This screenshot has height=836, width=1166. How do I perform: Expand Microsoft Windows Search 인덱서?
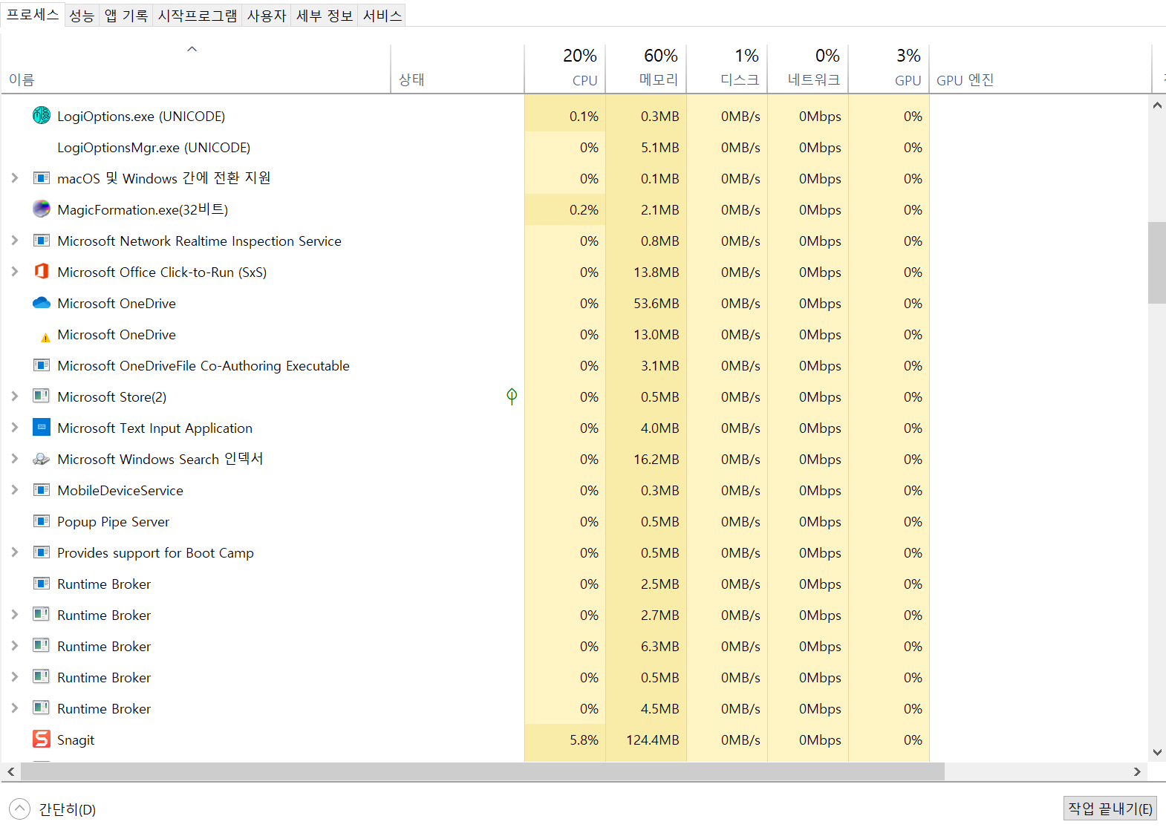pos(14,459)
